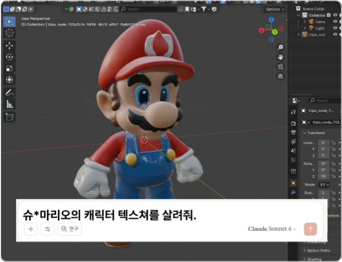Expand the Light item in outliner
Viewport: 342px width, 262px height.
(x=305, y=28)
